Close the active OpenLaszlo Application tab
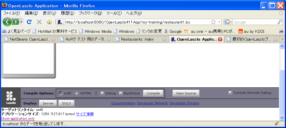Viewport: 286px width, 128px height. pos(220,39)
